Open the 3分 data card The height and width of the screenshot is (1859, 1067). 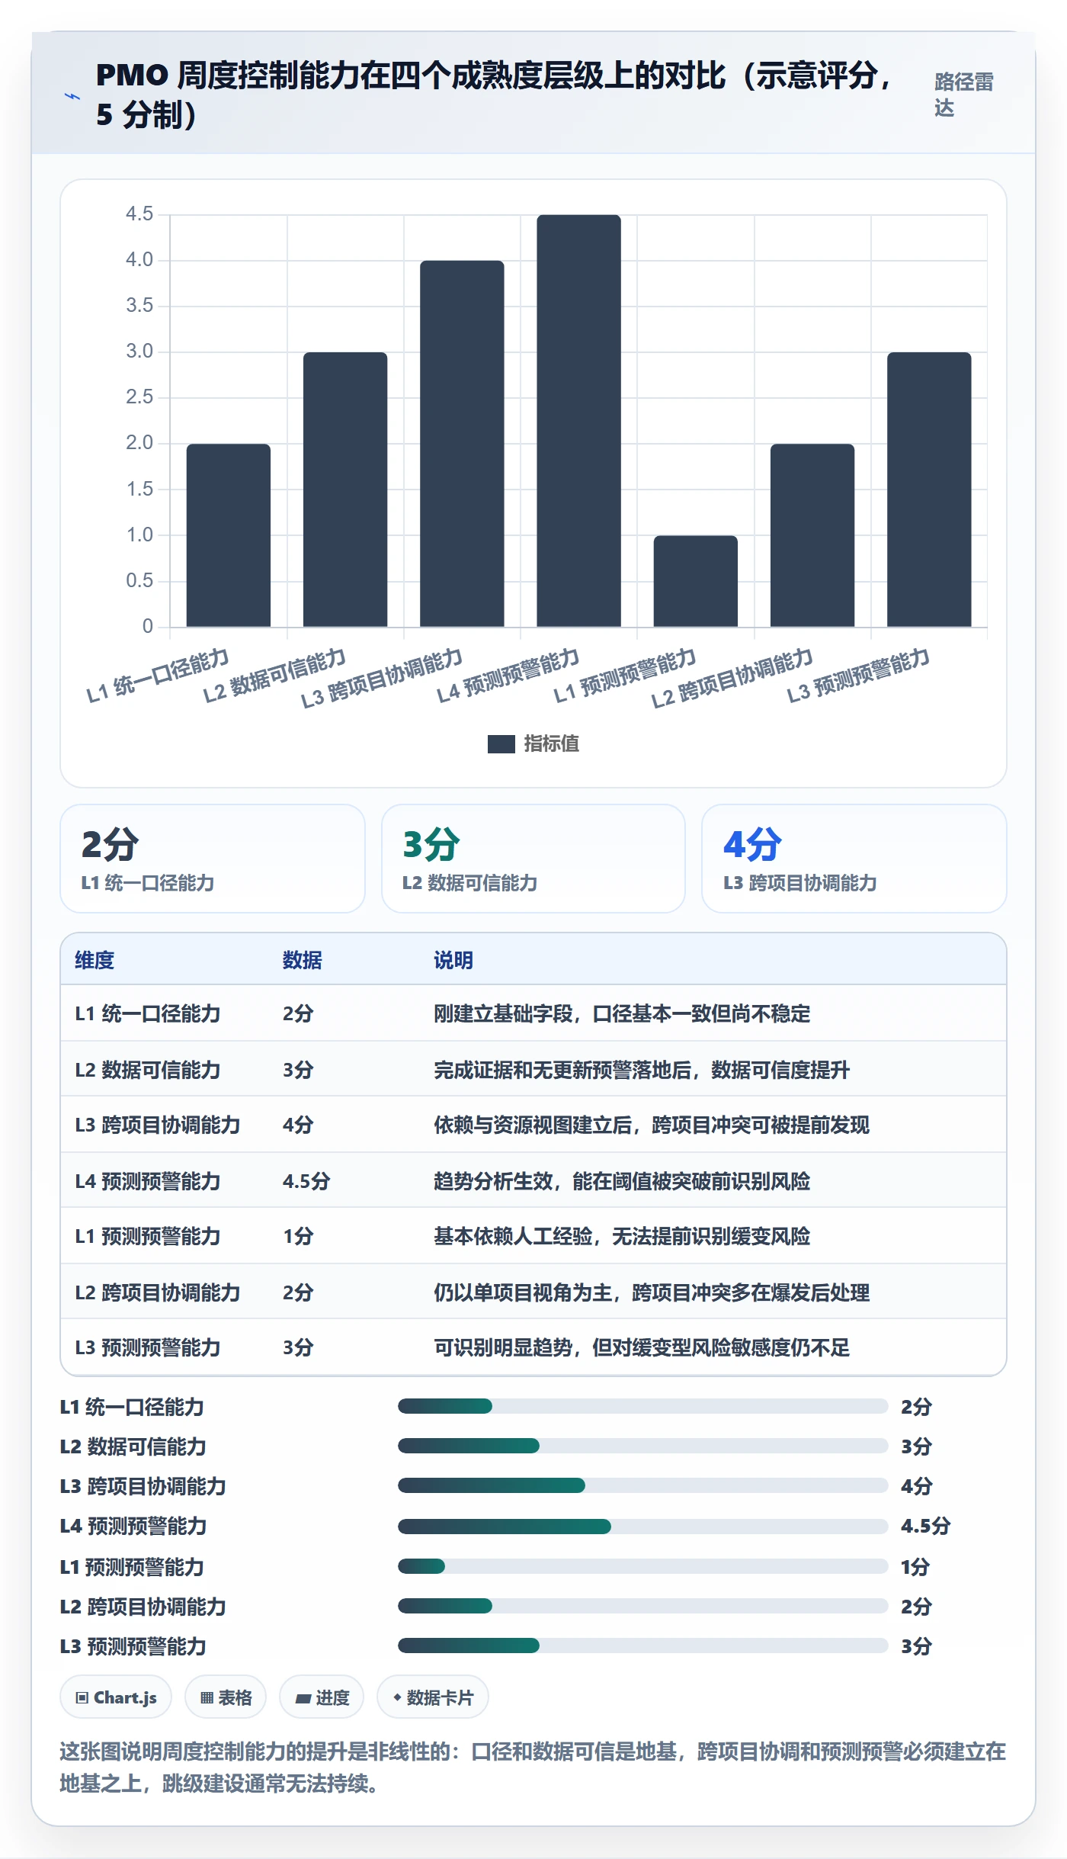[x=533, y=859]
